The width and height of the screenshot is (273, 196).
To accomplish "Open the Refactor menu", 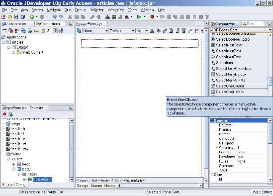I will click(x=96, y=9).
